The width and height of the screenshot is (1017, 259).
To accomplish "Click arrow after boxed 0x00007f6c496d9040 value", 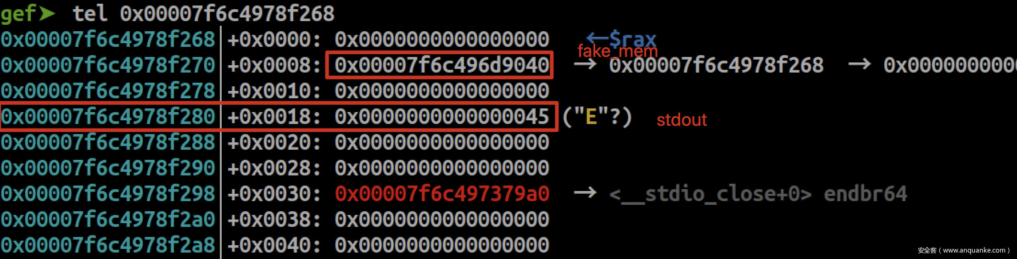I will (x=586, y=64).
